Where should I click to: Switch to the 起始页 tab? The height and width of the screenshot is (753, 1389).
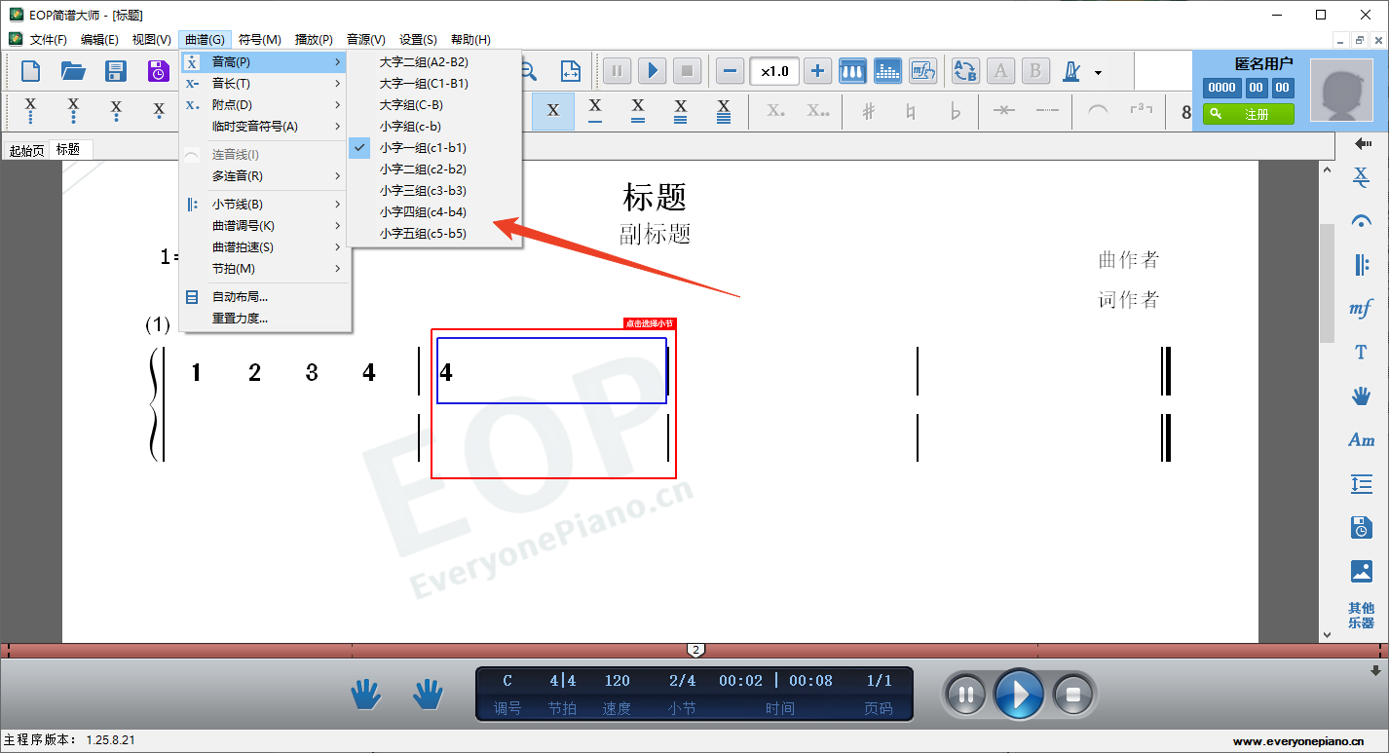(x=26, y=151)
